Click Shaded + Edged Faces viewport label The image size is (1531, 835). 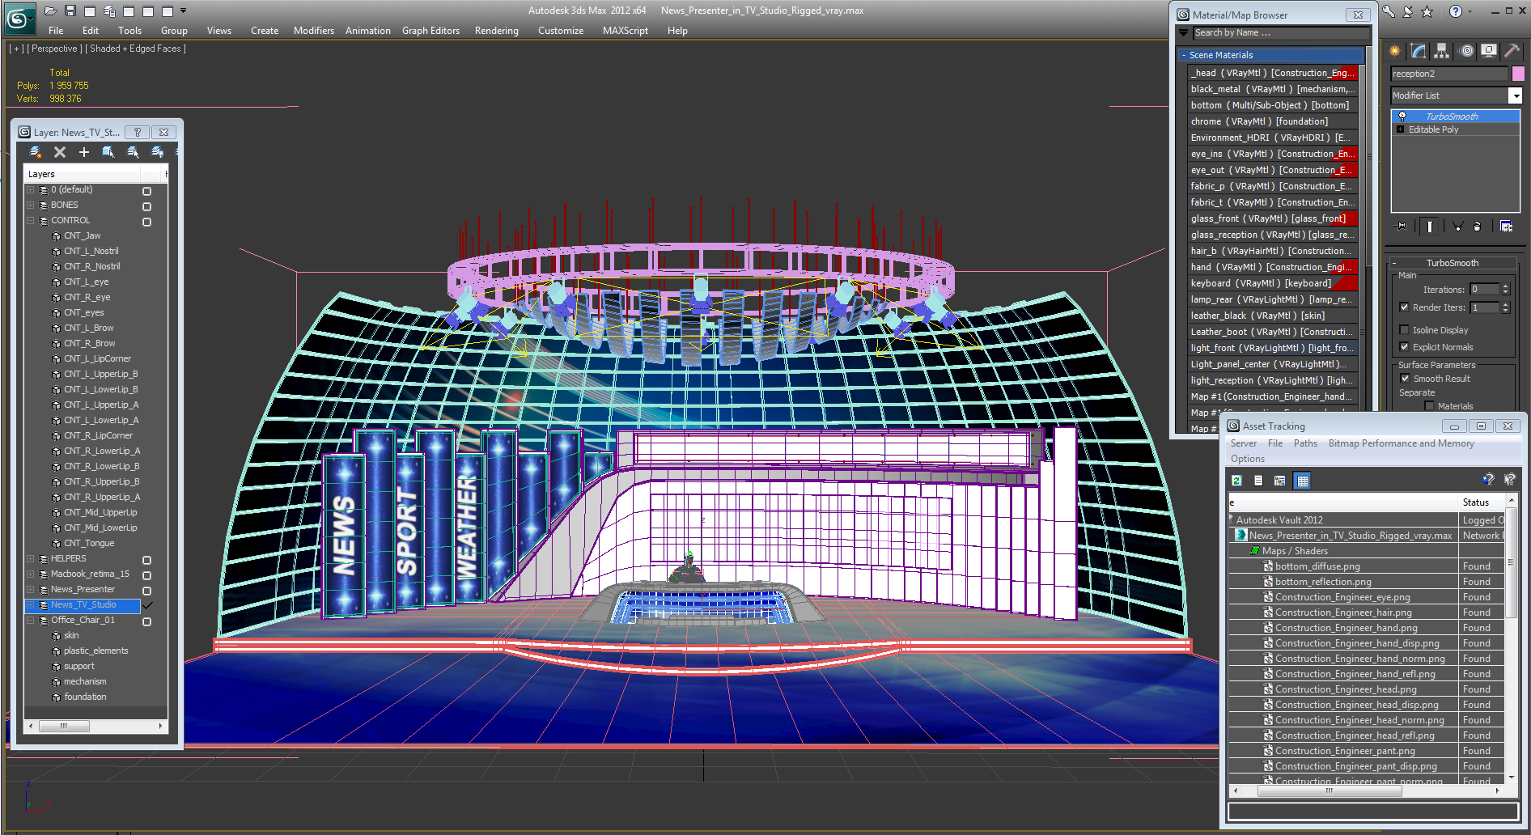point(136,49)
